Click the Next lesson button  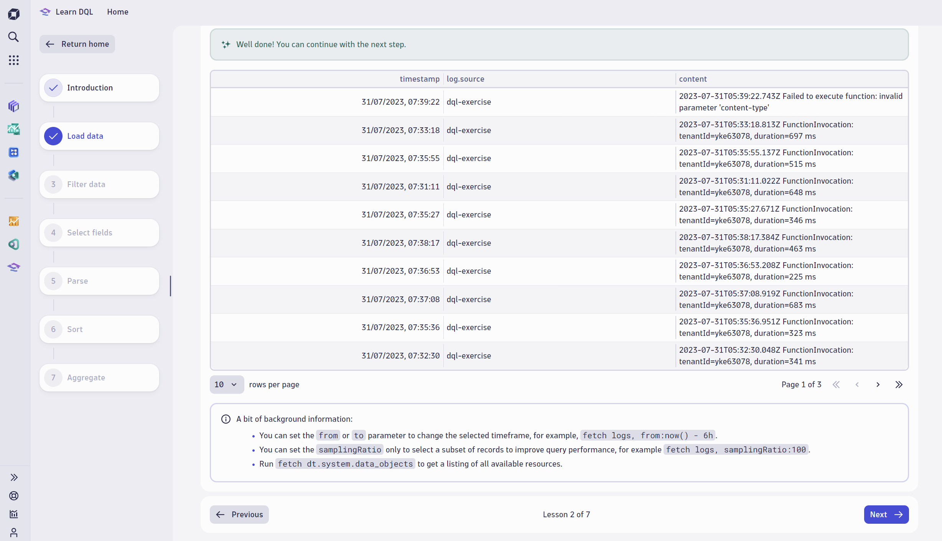(886, 515)
